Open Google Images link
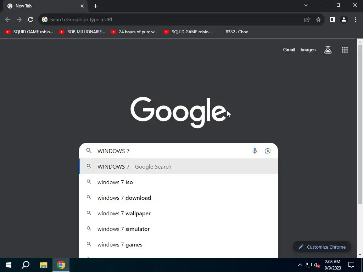Image resolution: width=363 pixels, height=272 pixels. (x=308, y=50)
